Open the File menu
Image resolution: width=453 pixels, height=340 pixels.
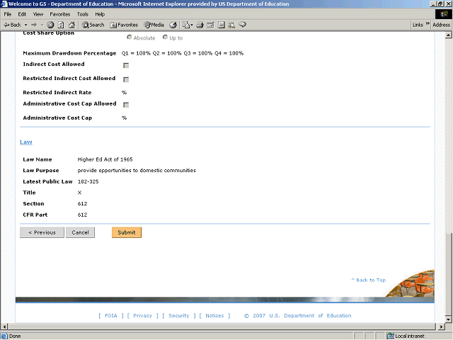coord(8,14)
